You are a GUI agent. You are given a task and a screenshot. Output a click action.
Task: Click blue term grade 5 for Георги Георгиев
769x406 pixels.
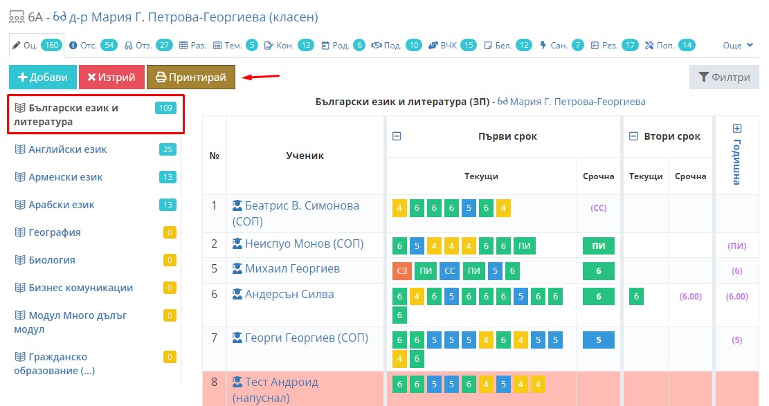(x=598, y=340)
